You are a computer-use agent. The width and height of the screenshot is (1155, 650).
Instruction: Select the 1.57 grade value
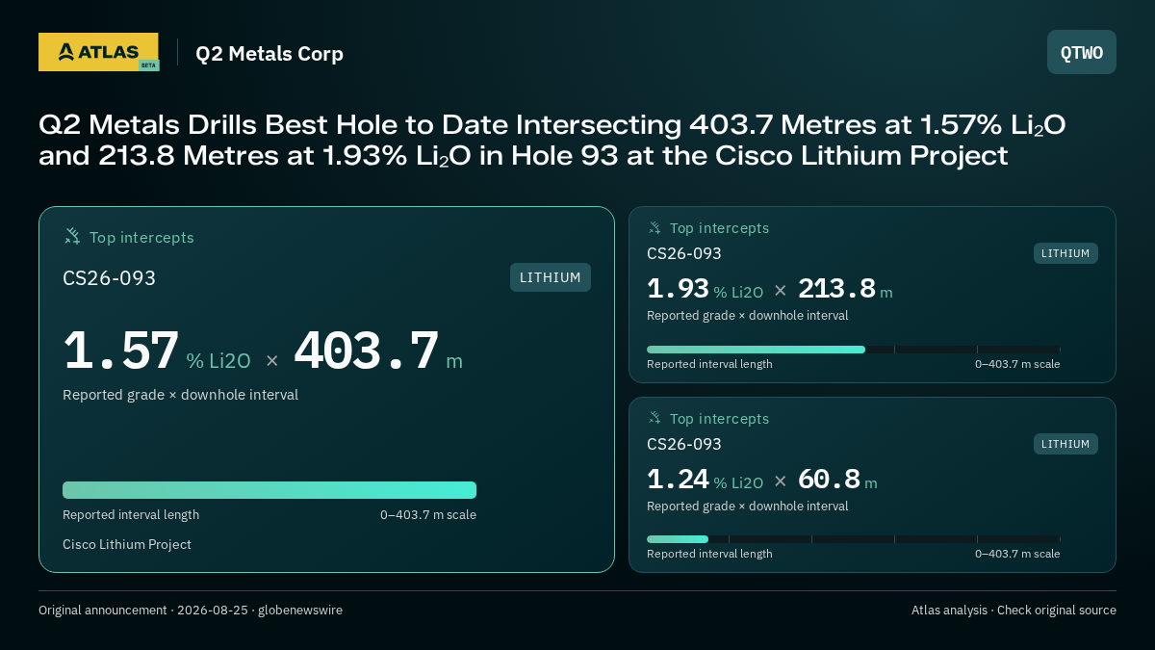point(121,351)
